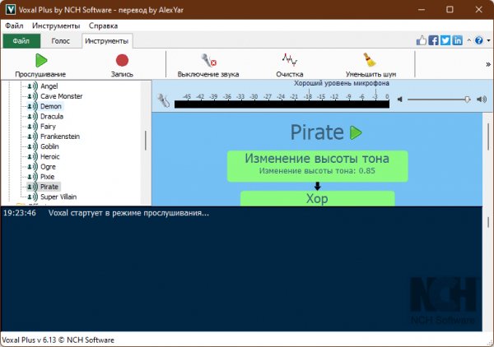
Task: Open the Изменение высоты тона effect box
Action: point(318,166)
